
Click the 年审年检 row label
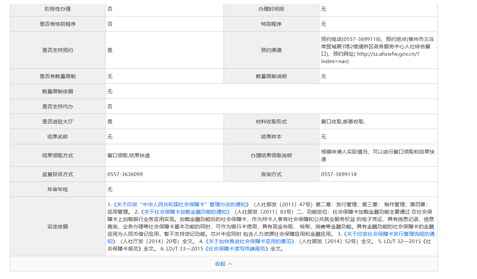point(58,189)
